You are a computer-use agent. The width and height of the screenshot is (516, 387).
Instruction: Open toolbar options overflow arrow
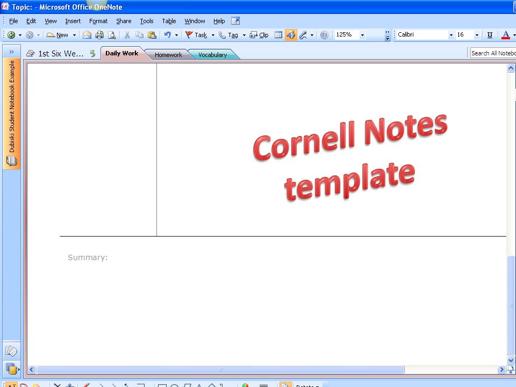pos(388,35)
